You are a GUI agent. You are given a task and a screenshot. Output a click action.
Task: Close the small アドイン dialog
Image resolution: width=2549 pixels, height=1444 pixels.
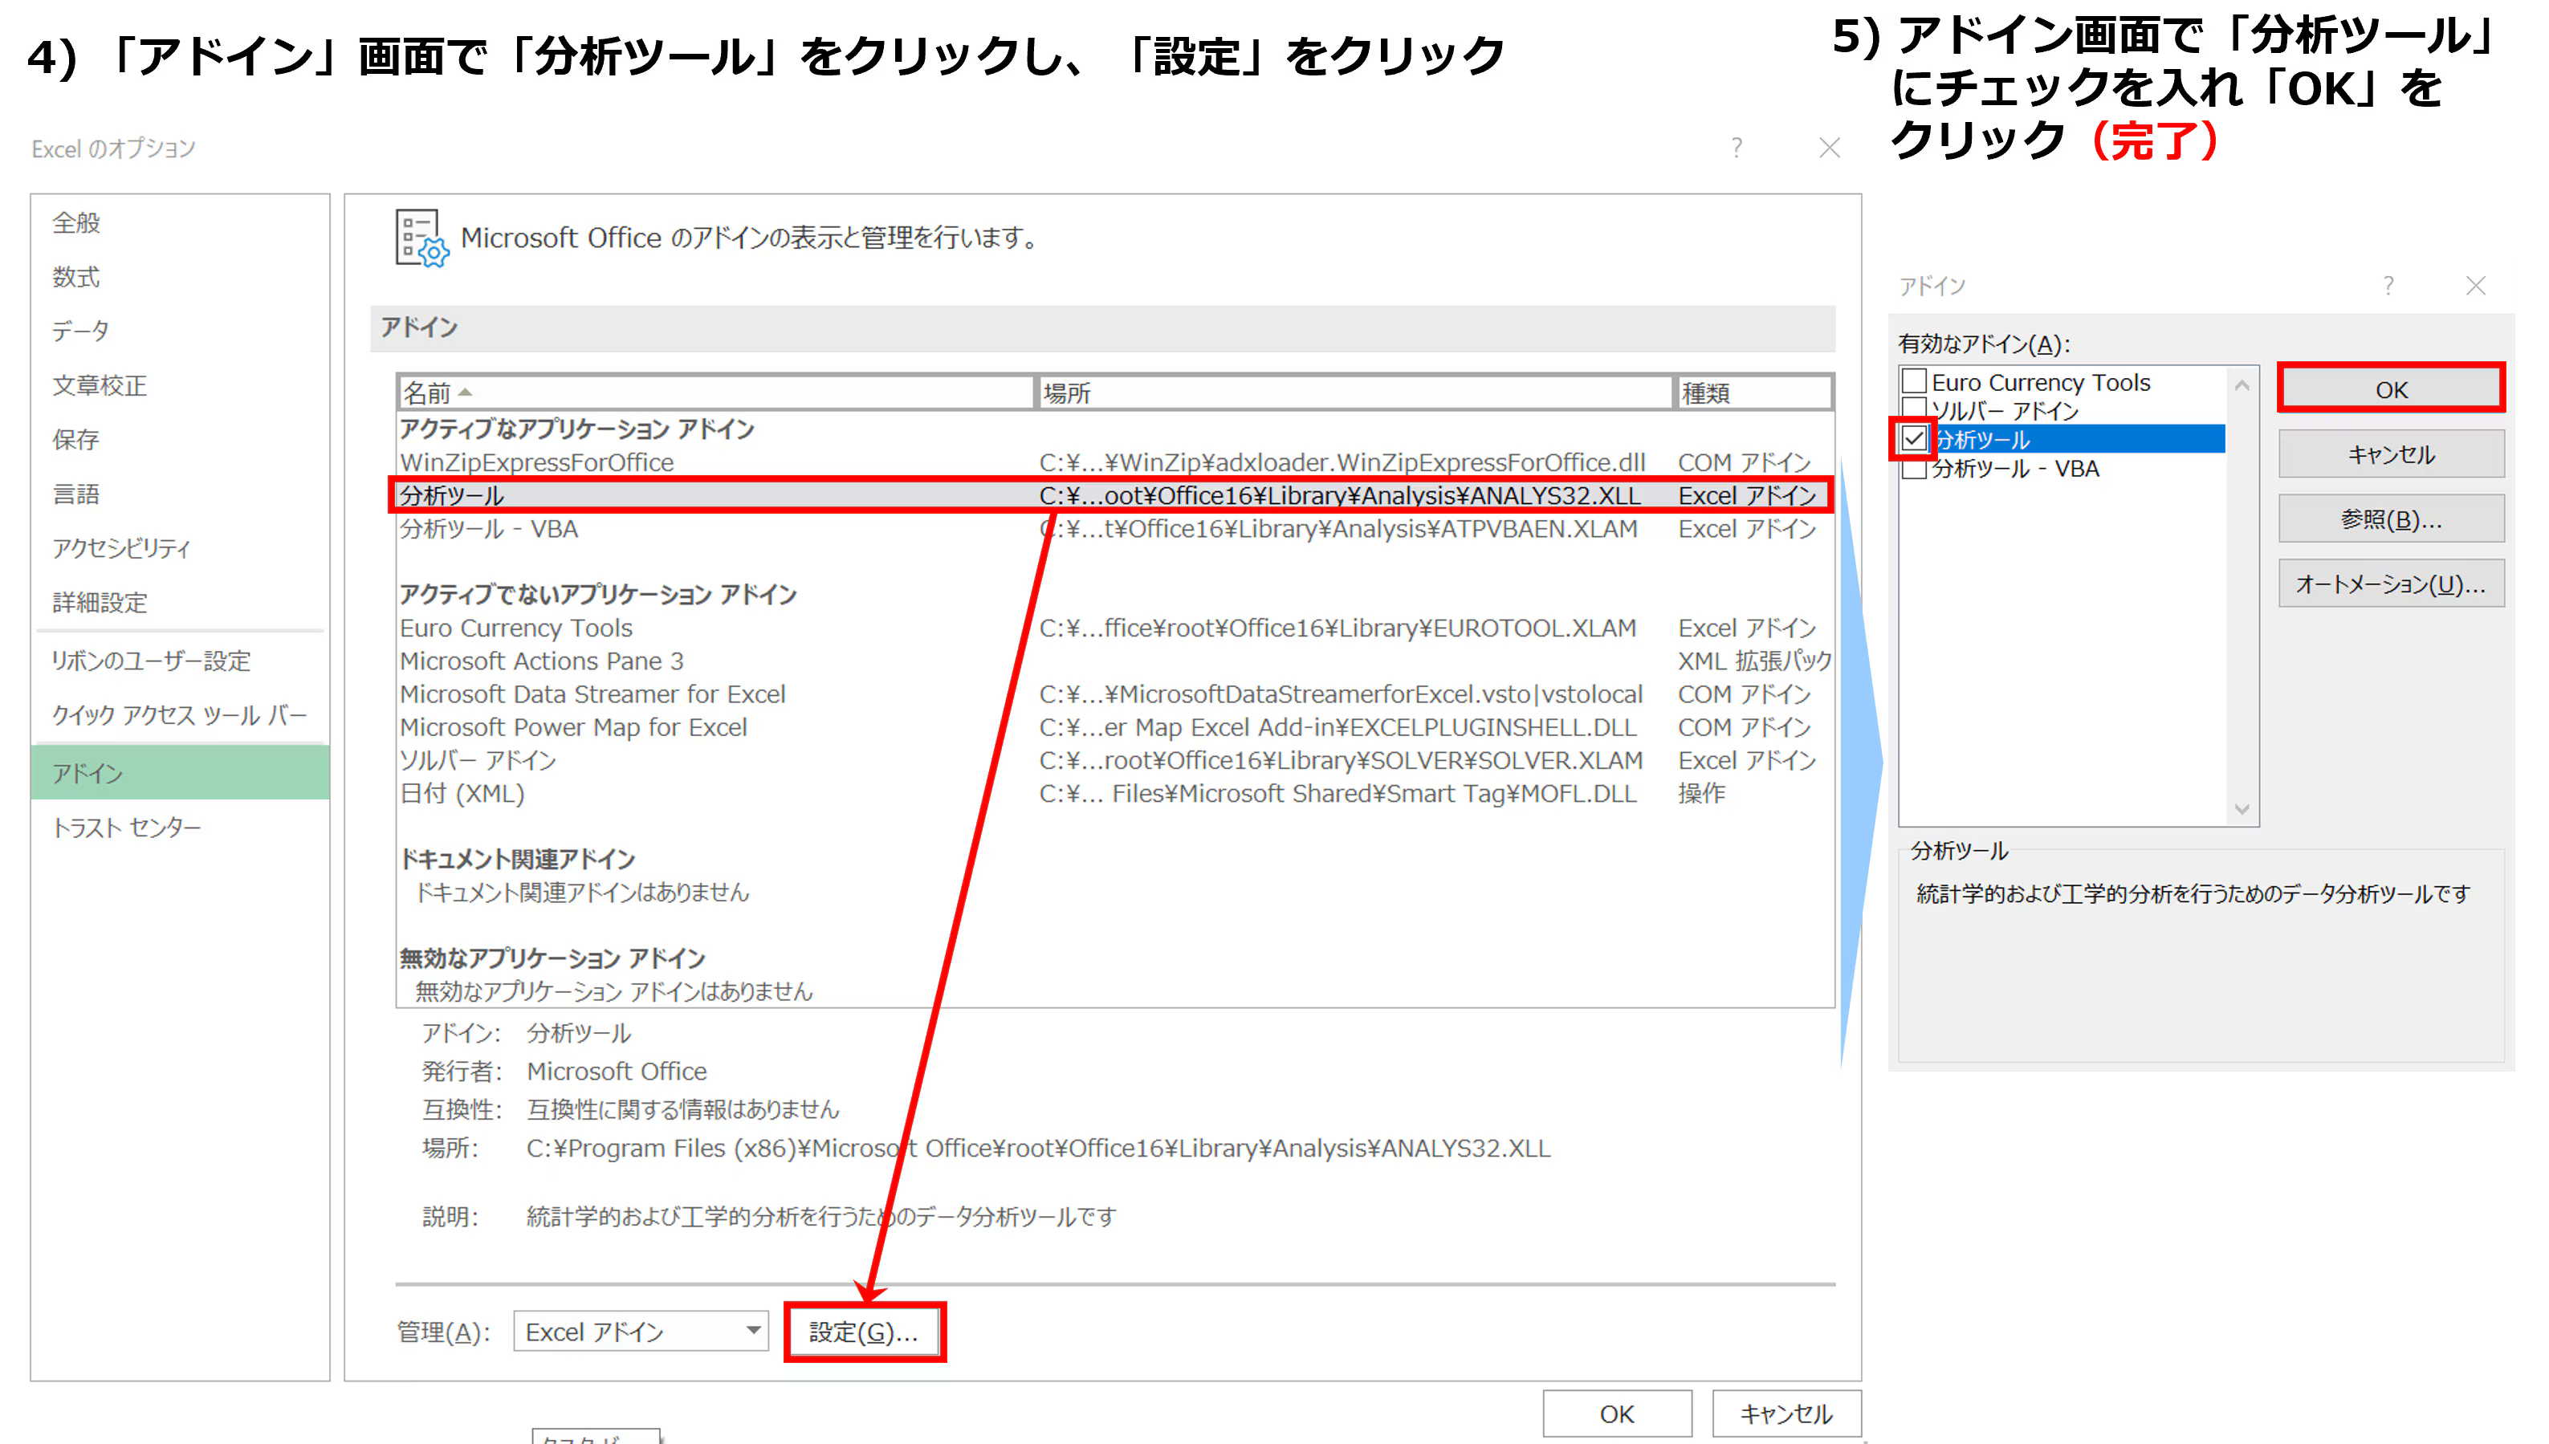[2476, 287]
